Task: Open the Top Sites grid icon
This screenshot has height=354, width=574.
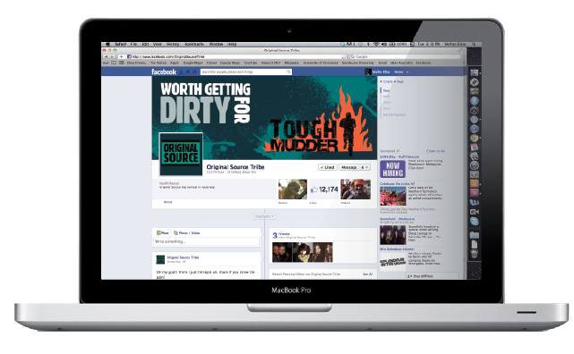Action: (122, 63)
